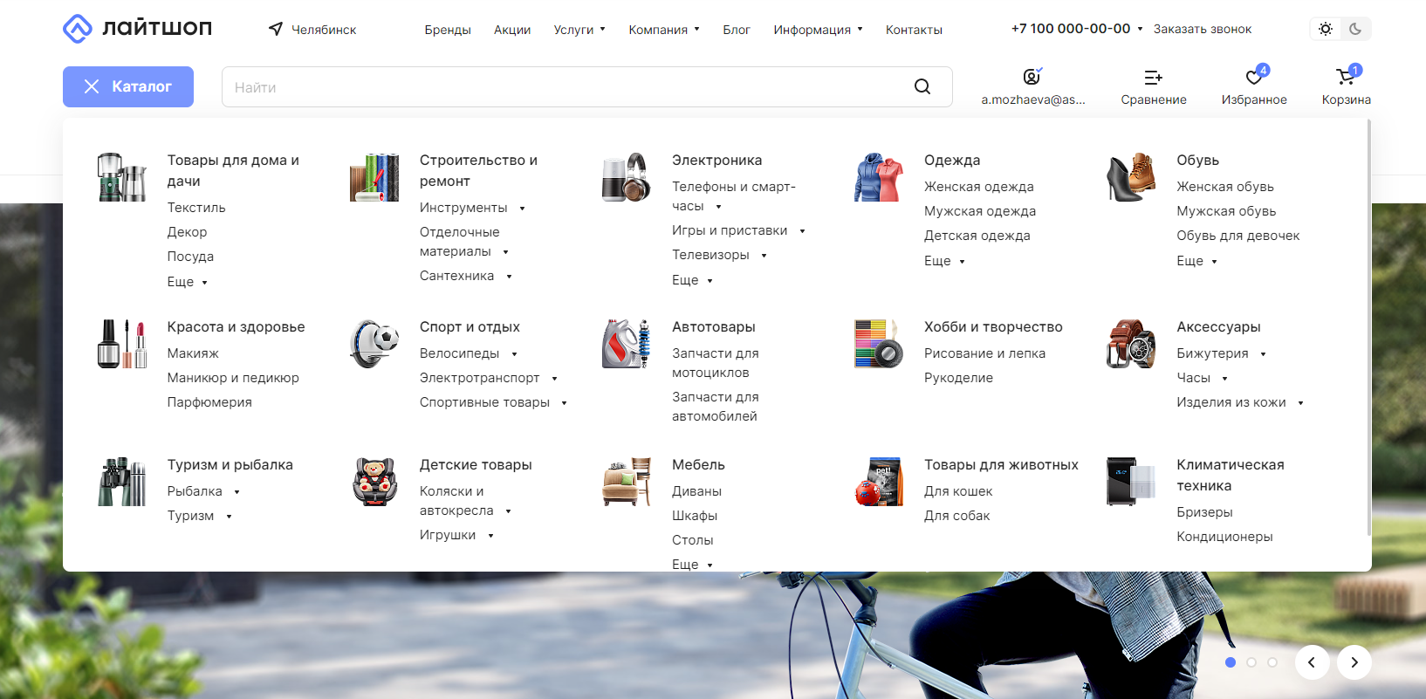Open the Для кошек link
This screenshot has width=1426, height=699.
click(958, 491)
